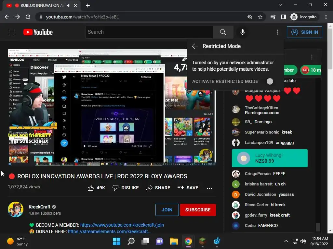333x249 pixels.
Task: Open a new browser tab
Action: (x=88, y=6)
